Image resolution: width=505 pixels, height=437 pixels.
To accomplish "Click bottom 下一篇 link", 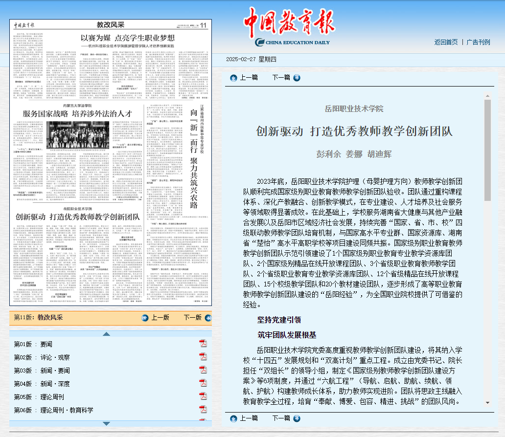I will [x=281, y=418].
